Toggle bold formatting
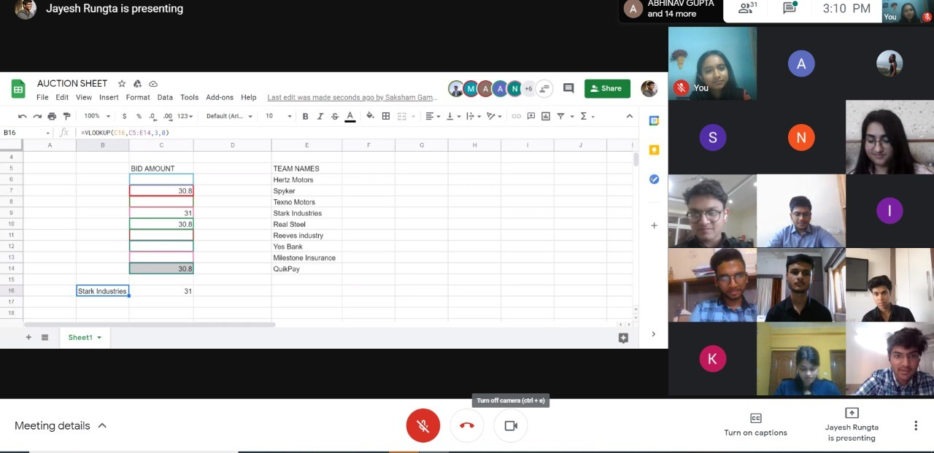 coord(305,116)
